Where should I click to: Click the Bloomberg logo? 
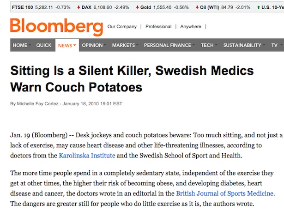pyautogui.click(x=56, y=27)
